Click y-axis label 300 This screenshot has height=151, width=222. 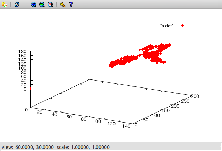coord(195,96)
